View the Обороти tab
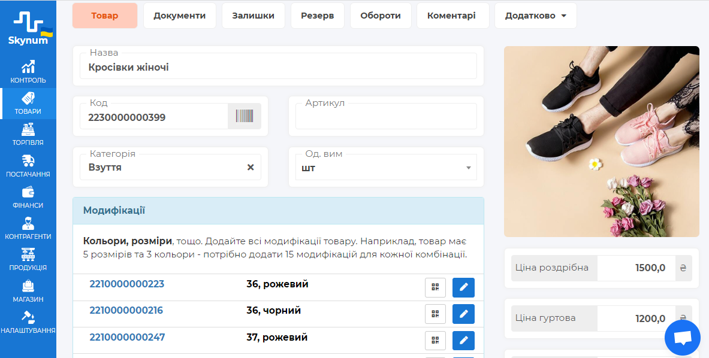Screen dimensions: 709x358 pos(381,16)
